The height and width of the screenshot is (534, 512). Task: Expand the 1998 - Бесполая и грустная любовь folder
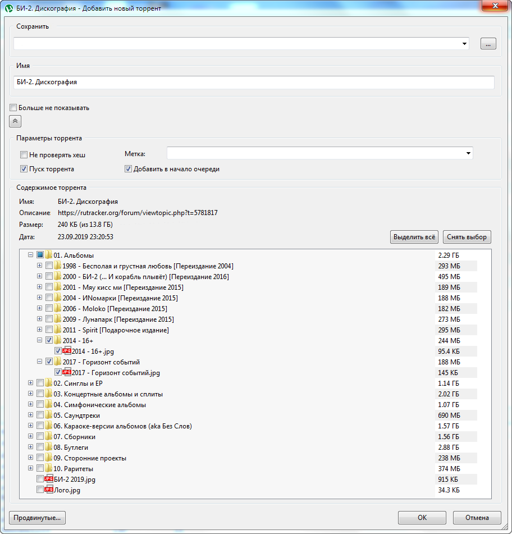39,266
